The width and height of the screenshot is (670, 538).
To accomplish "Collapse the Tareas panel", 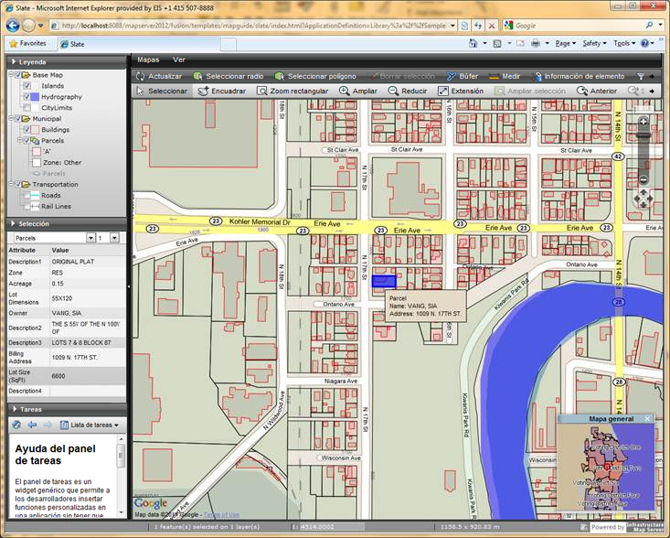I will 14,409.
